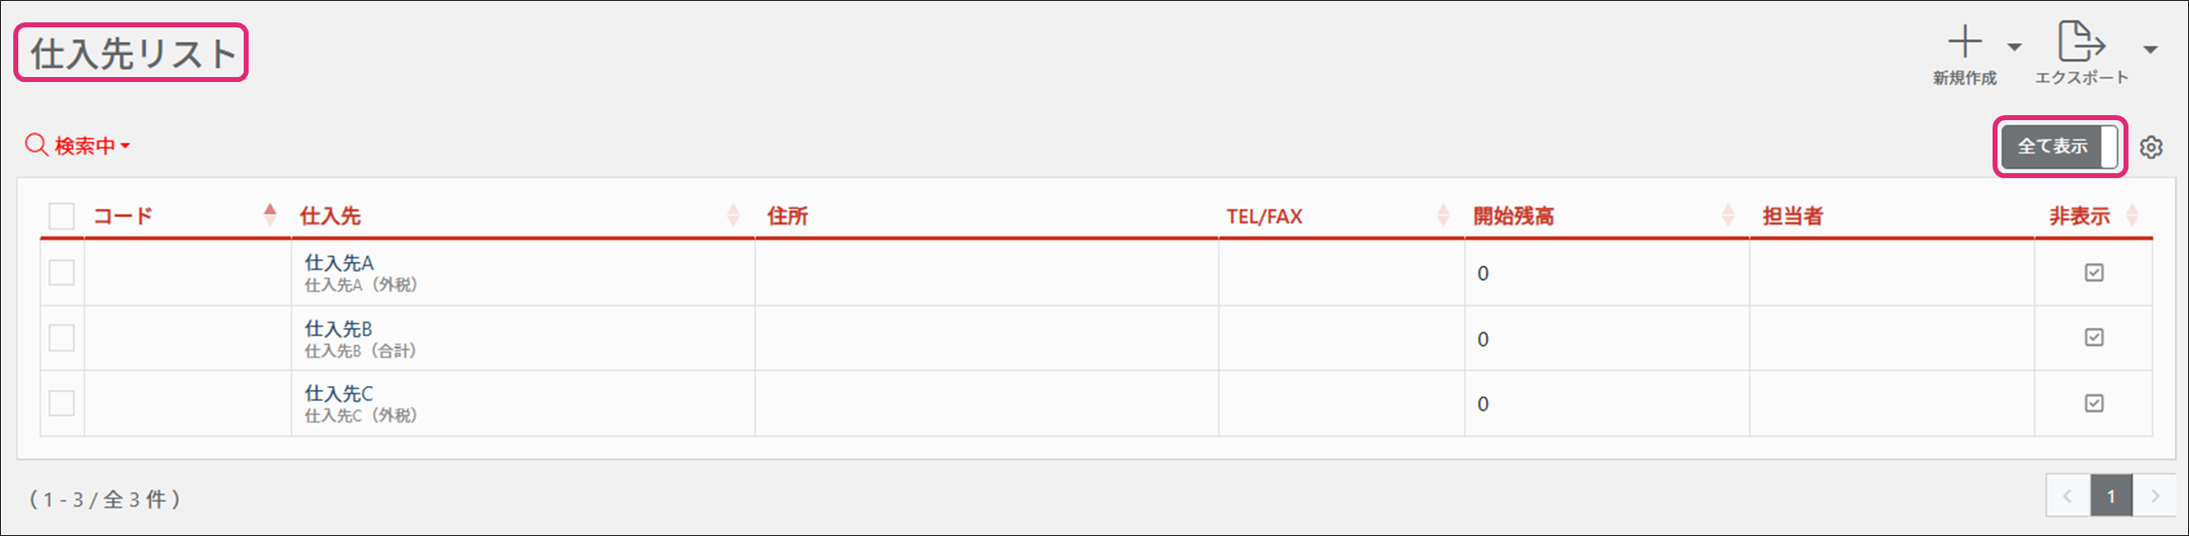The width and height of the screenshot is (2189, 536).
Task: Select the 仕入先A row checkbox
Action: [x=62, y=273]
